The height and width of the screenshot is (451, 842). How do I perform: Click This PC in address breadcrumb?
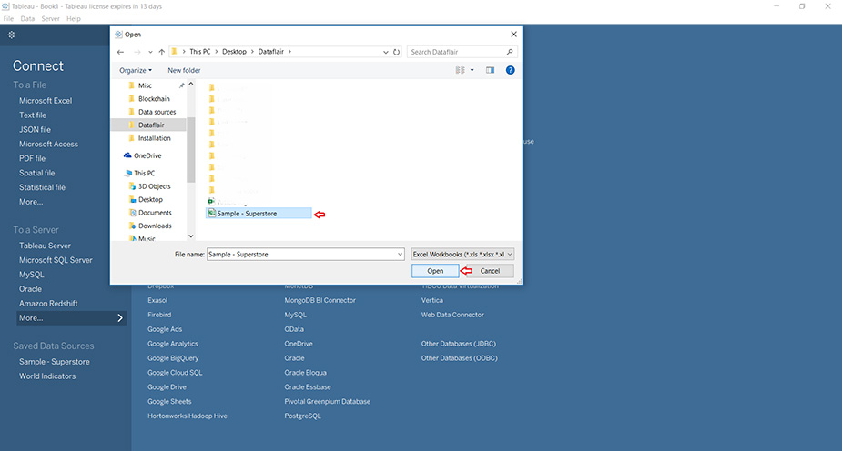tap(199, 52)
